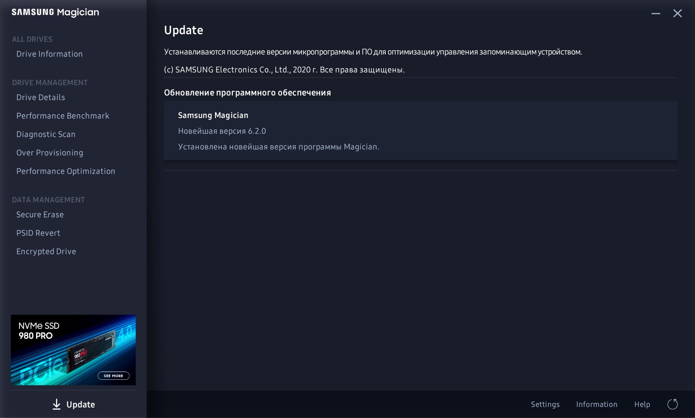The width and height of the screenshot is (695, 418).
Task: Minimize the Samsung Magician window
Action: coord(656,13)
